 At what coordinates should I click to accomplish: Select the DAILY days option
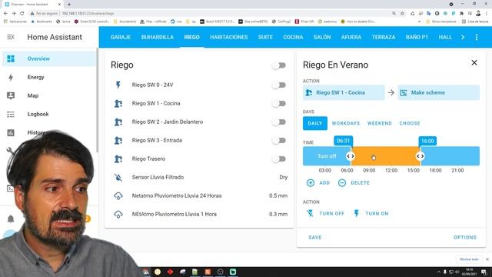pyautogui.click(x=315, y=123)
